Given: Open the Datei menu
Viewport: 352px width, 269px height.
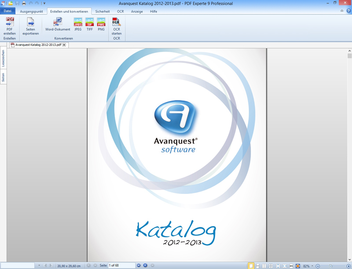Looking at the screenshot, I should coord(7,11).
